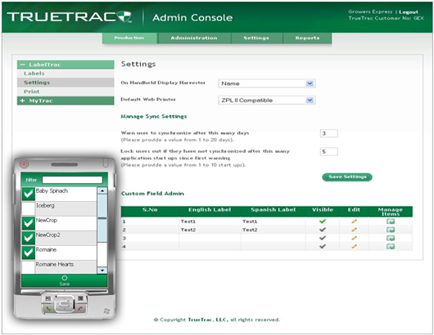The height and width of the screenshot is (335, 434).
Task: Click Test1 in English Label column
Action: pyautogui.click(x=188, y=221)
